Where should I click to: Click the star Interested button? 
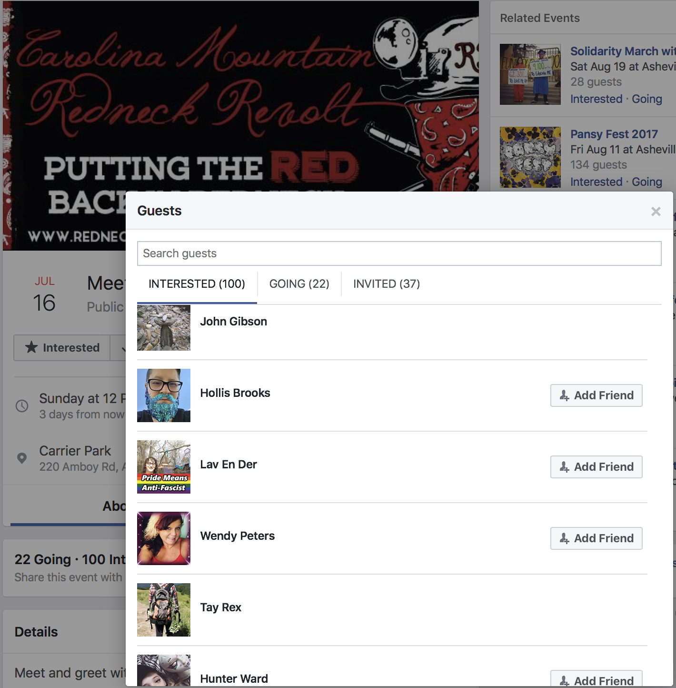(x=62, y=348)
